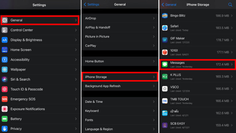Select Display & Brightness label
Viewport: 236px width, 133px height.
pyautogui.click(x=26, y=40)
